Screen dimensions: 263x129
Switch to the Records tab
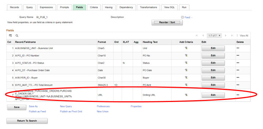point(14,7)
